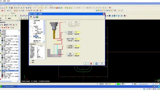Click the blue diamond fit-screen icon in the toolbar

point(10,8)
